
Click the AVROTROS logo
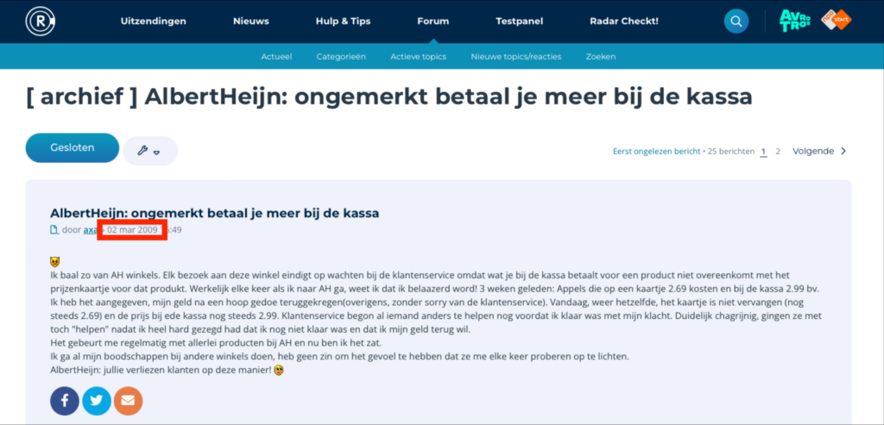click(794, 21)
